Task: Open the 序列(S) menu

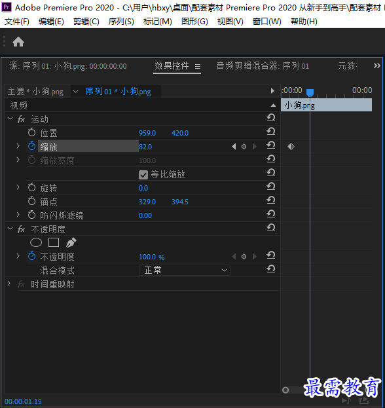Action: (121, 22)
